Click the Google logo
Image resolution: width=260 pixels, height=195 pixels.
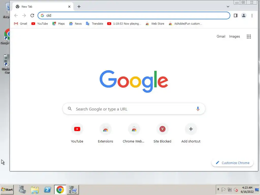click(134, 81)
